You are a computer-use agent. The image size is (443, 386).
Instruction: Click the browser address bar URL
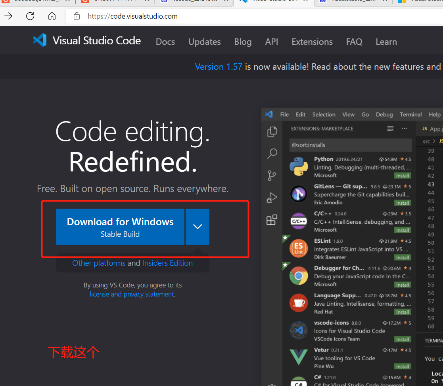(132, 16)
